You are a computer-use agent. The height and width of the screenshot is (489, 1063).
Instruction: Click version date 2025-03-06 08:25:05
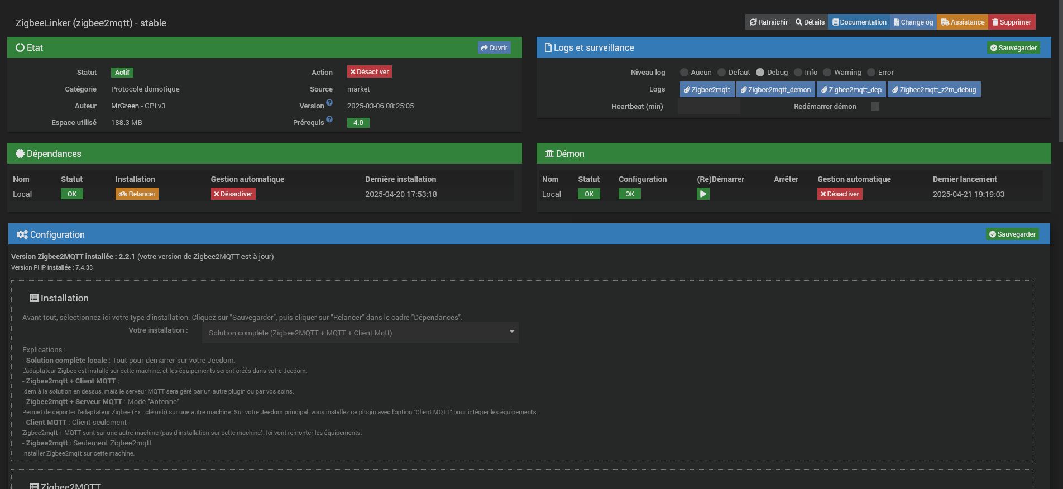[x=381, y=106]
